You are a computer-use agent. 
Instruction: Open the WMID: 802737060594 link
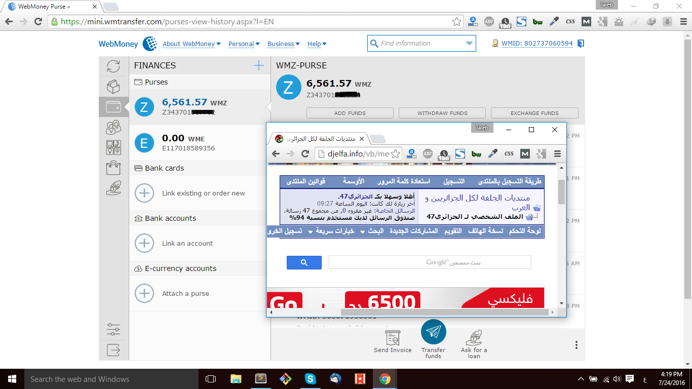coord(537,44)
